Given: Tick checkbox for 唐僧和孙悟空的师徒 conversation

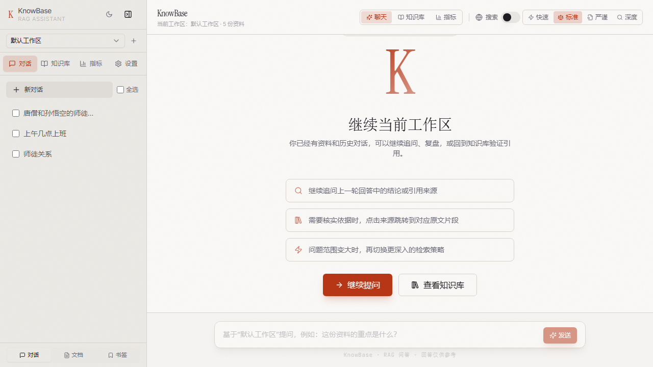Looking at the screenshot, I should click(16, 113).
